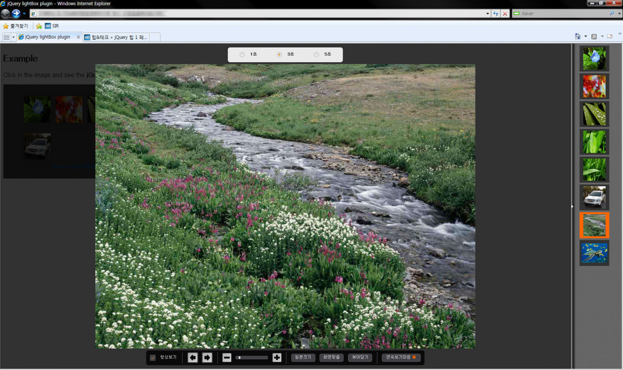Show next image with right arrow button
Viewport: 623px width, 370px height.
point(207,358)
